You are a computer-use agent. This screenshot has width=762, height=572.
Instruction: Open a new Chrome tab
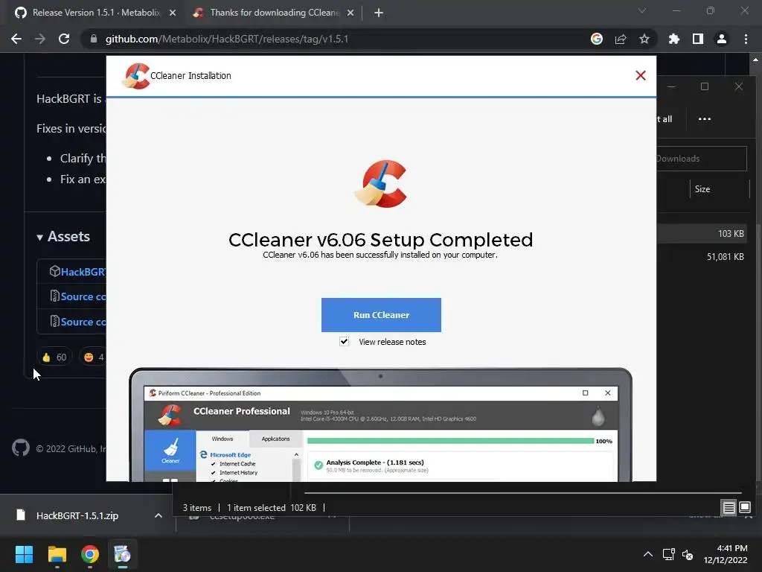[x=379, y=13]
